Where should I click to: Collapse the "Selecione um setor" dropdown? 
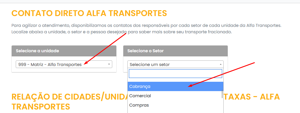click(176, 64)
